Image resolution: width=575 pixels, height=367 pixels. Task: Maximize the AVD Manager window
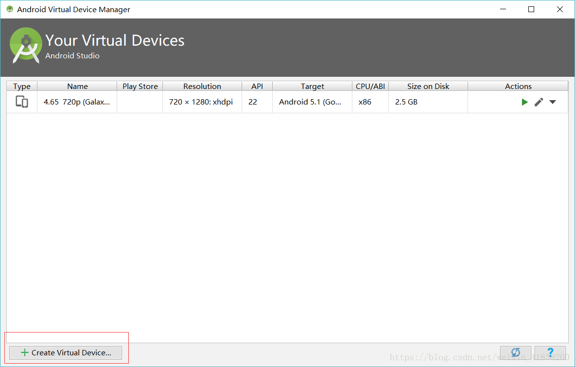click(x=531, y=10)
